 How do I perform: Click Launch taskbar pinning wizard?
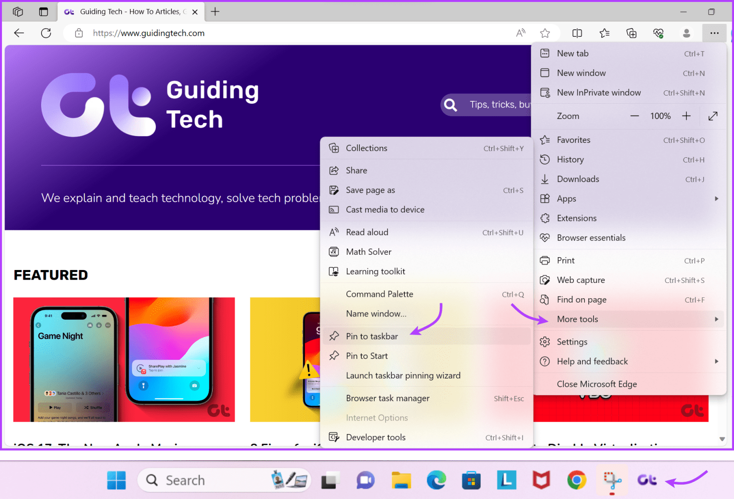click(403, 375)
